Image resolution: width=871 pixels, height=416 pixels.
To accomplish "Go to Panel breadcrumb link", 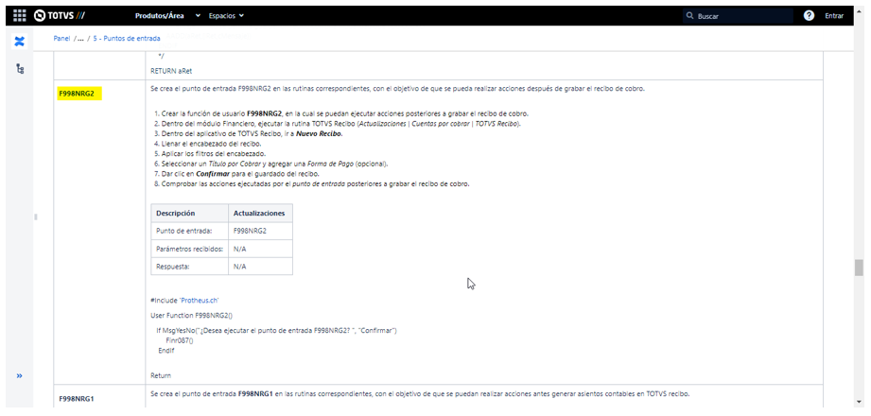I will point(61,39).
